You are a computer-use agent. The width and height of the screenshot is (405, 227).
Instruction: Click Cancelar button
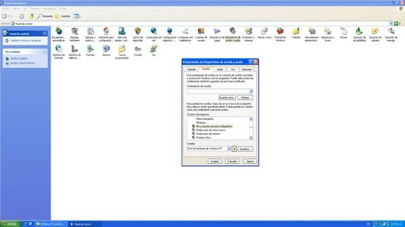coord(232,161)
